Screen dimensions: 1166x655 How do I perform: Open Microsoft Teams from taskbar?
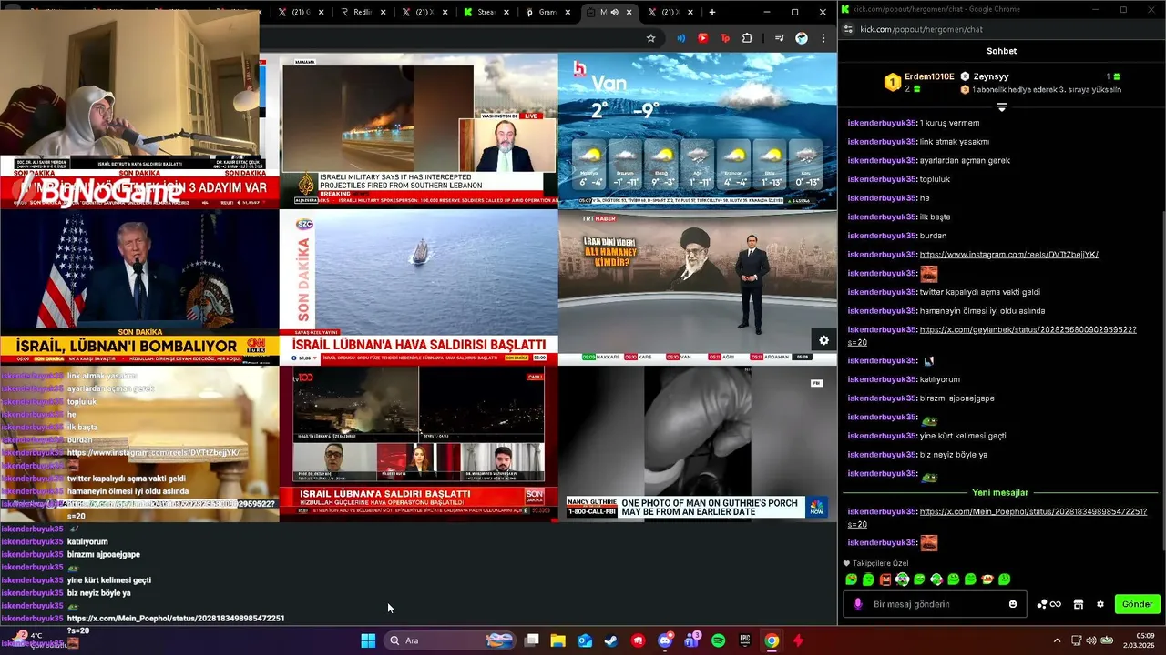coord(691,640)
